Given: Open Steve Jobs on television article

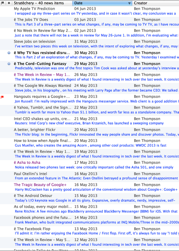Looking at the screenshot, I should 35,41.
